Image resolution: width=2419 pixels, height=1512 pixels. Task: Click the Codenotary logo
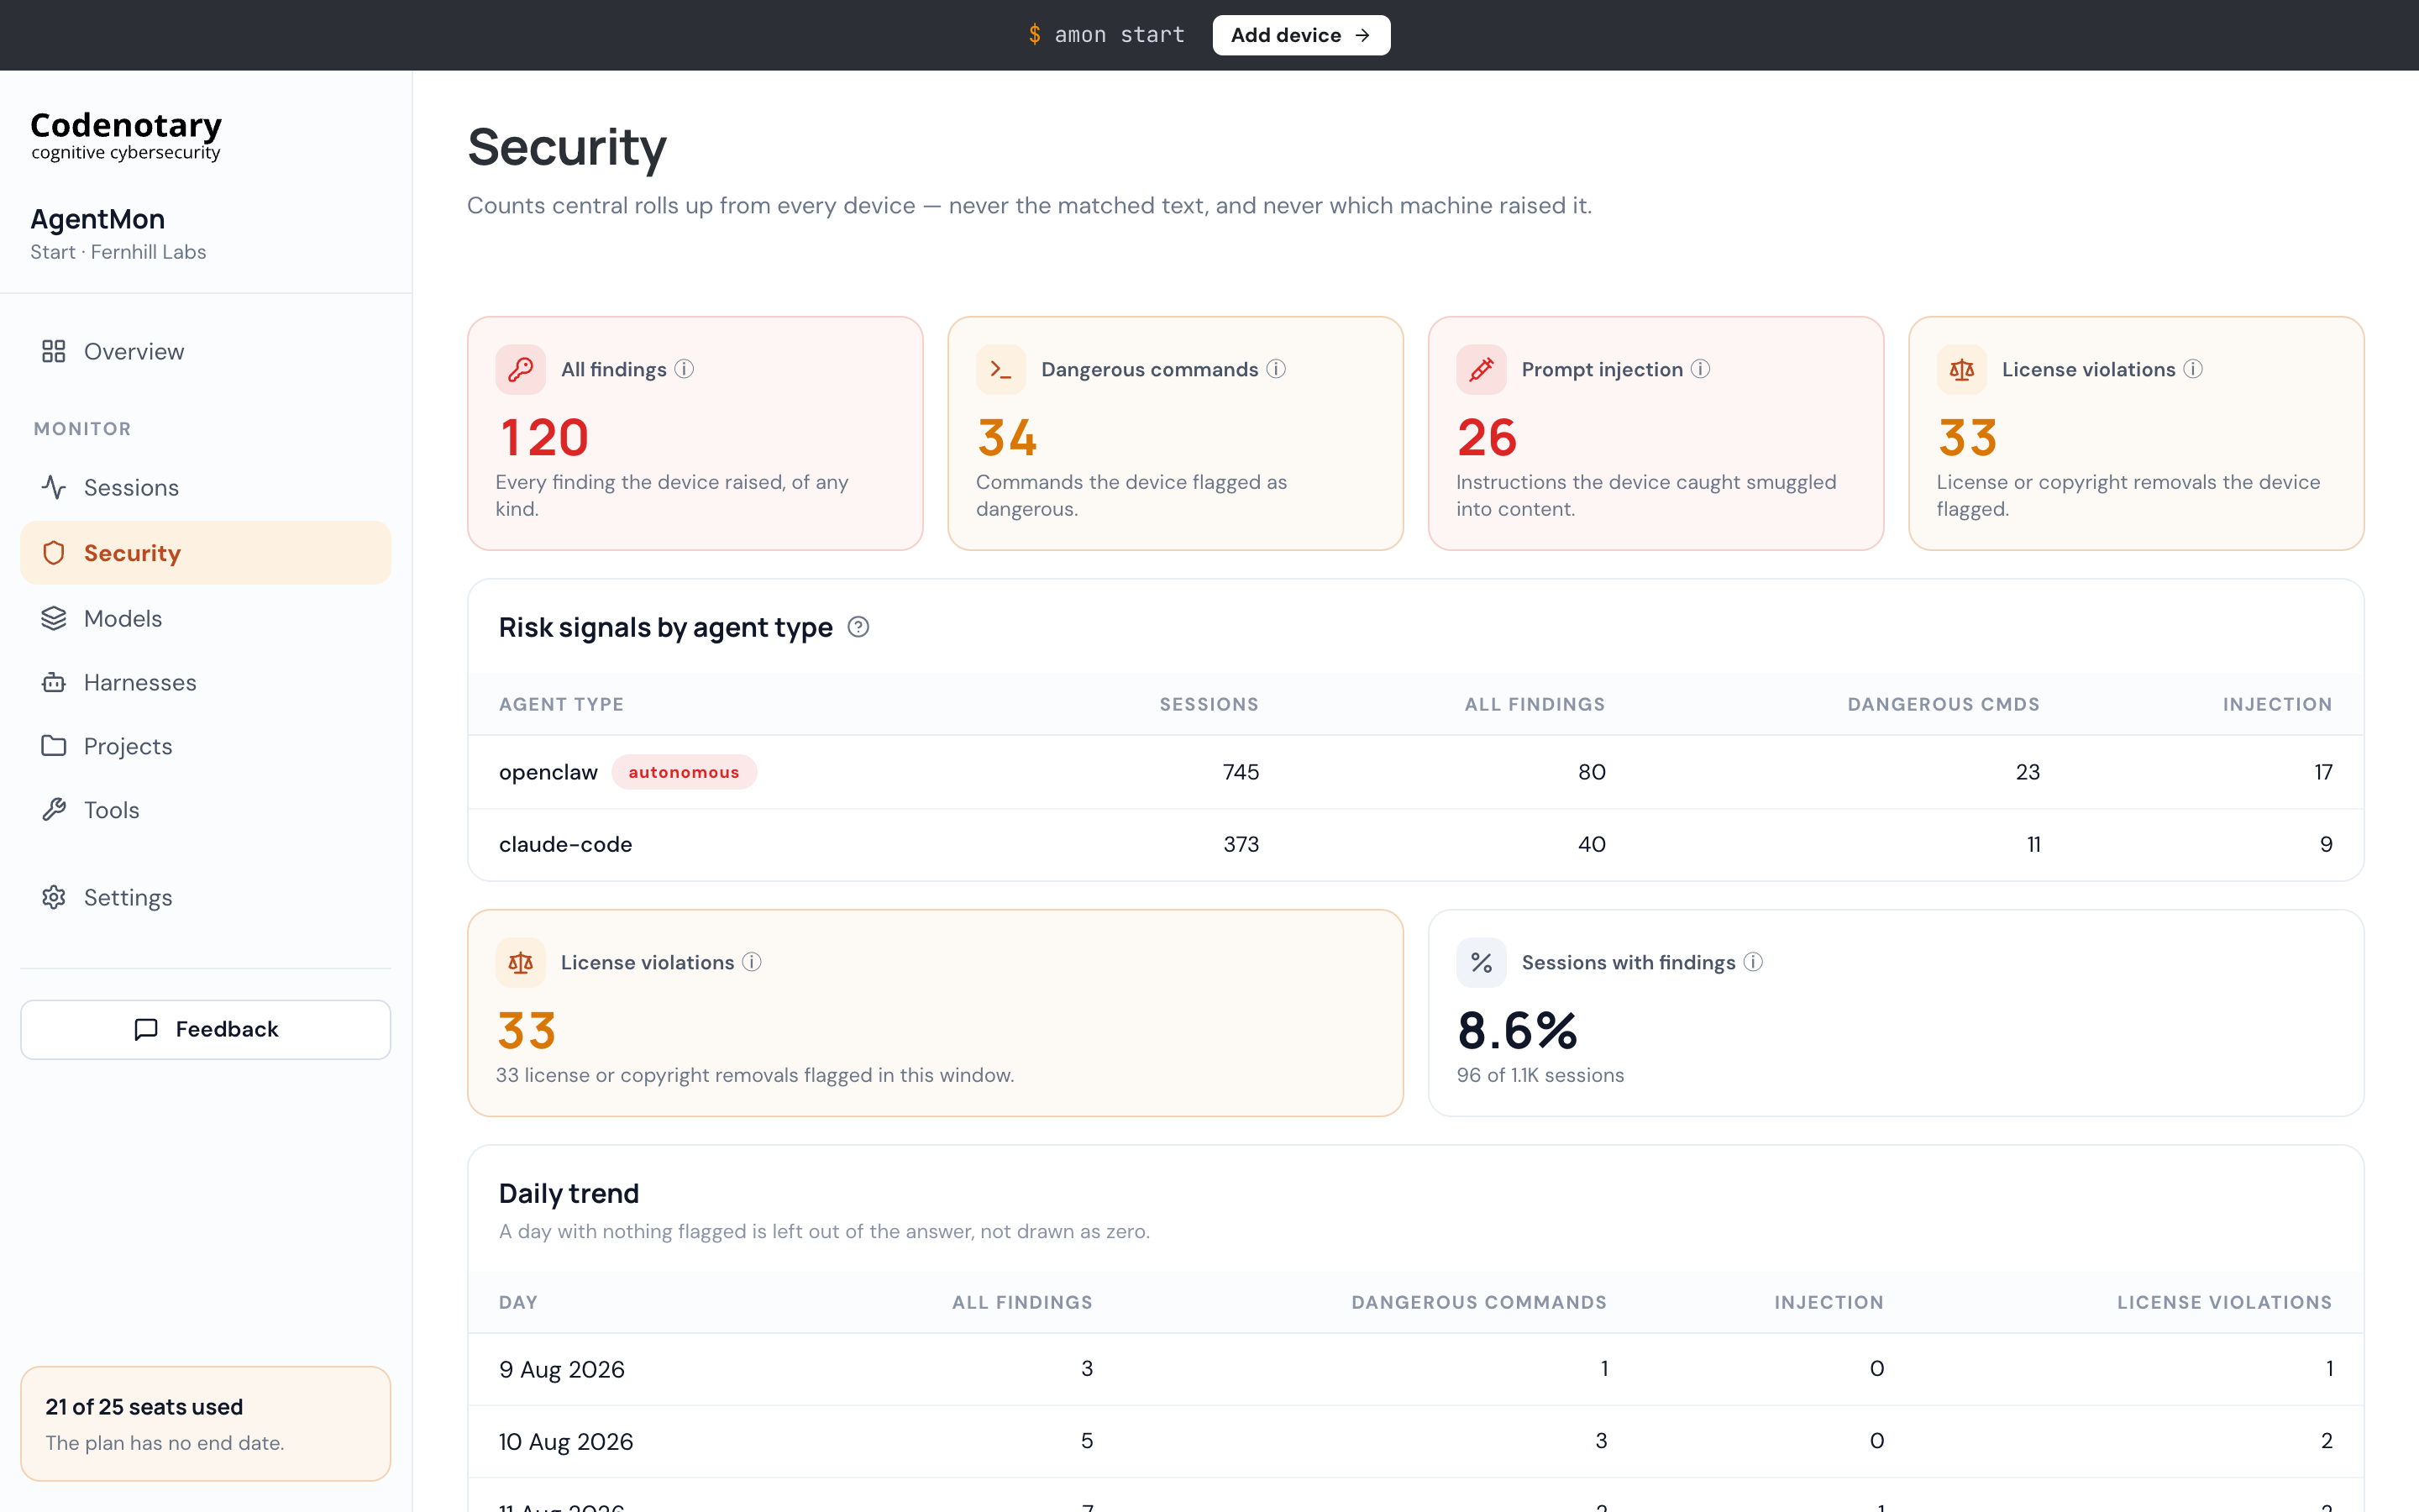click(126, 135)
